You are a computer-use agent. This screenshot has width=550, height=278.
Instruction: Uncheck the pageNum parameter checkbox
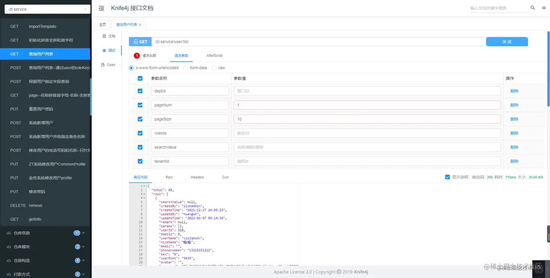(140, 105)
